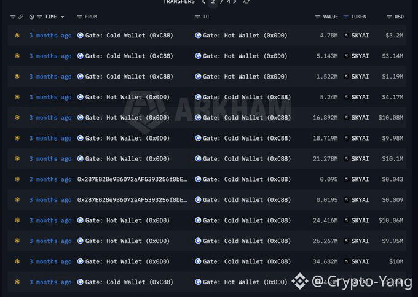Click the SKYAI token icon in the $0.009 row

[x=346, y=199]
